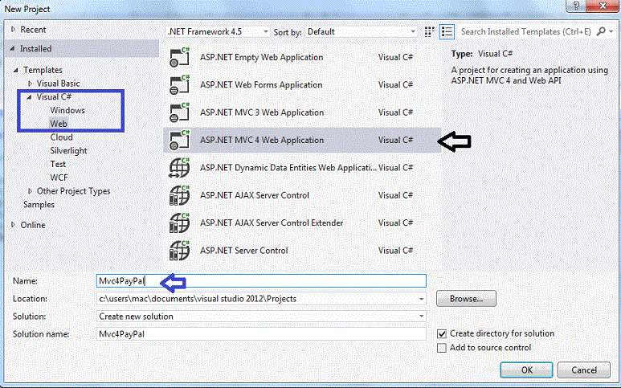Open the dialog help question mark
Screen dimensions: 621x388
tap(576, 6)
